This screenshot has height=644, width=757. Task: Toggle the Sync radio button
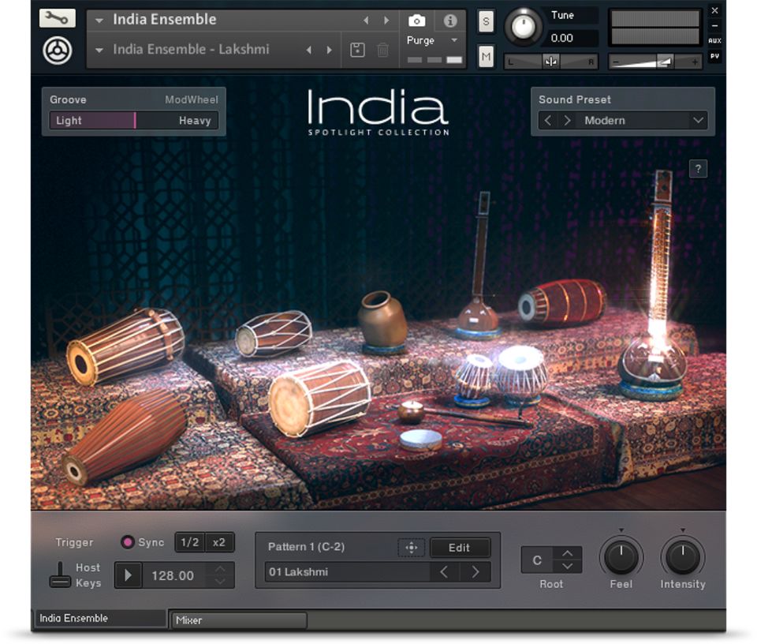(x=127, y=542)
